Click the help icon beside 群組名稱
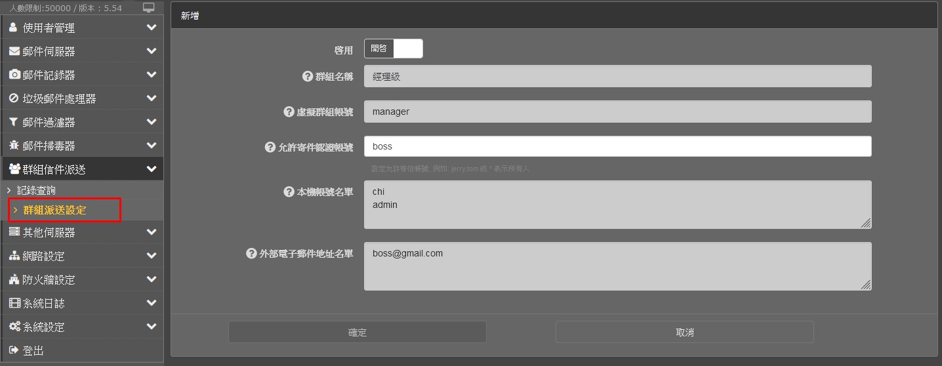 (307, 76)
